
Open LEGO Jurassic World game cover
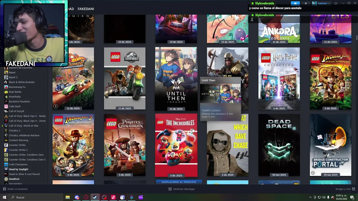(x=125, y=78)
